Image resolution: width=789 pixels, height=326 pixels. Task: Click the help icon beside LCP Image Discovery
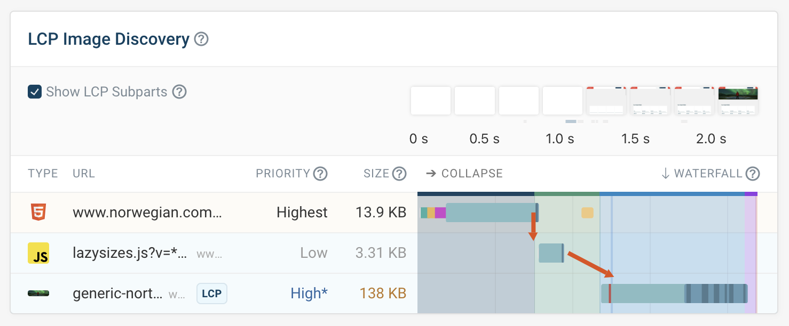point(201,39)
